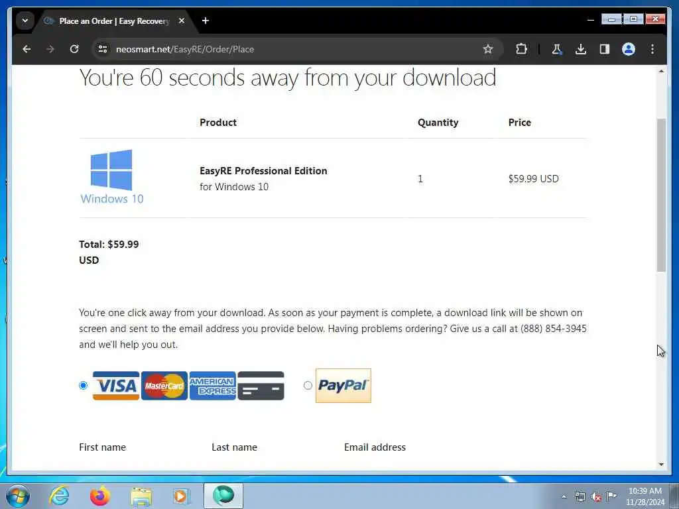Minimize the browser window dash icon
The width and height of the screenshot is (679, 509).
[590, 20]
